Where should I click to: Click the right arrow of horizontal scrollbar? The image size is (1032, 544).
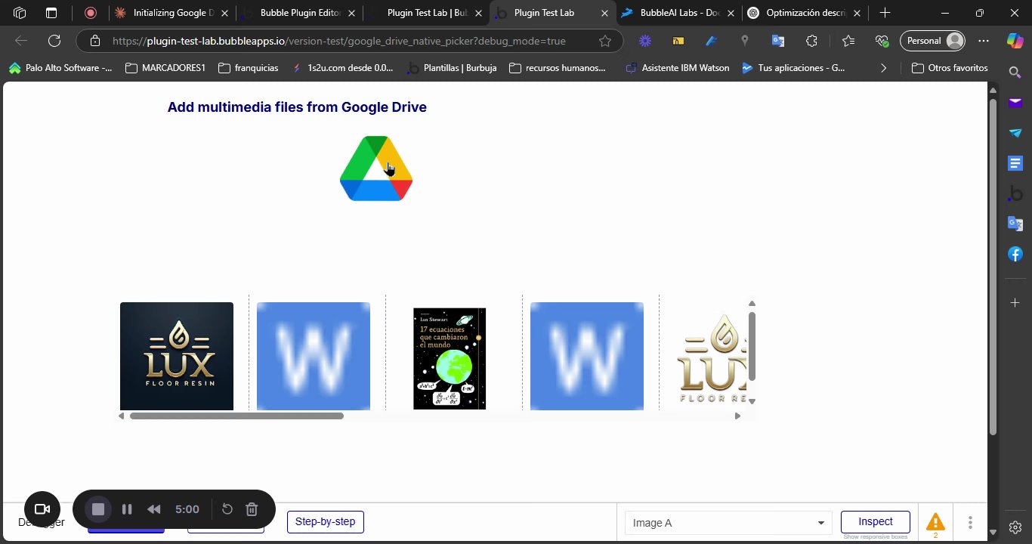tap(737, 416)
